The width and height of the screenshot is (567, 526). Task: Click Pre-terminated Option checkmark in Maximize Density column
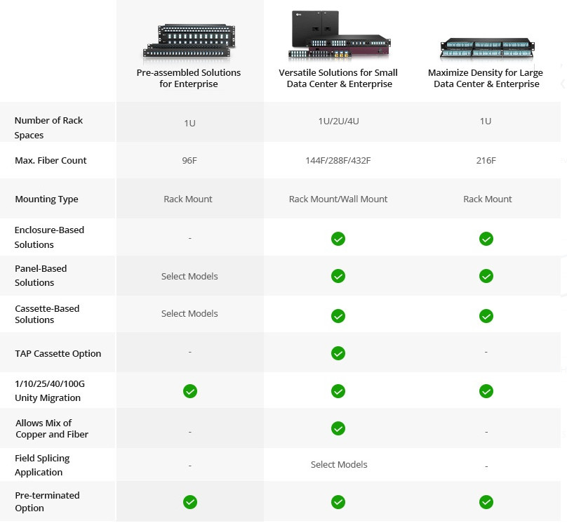click(486, 501)
